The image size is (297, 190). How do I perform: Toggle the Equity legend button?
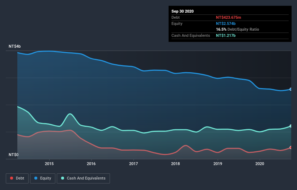43,178
